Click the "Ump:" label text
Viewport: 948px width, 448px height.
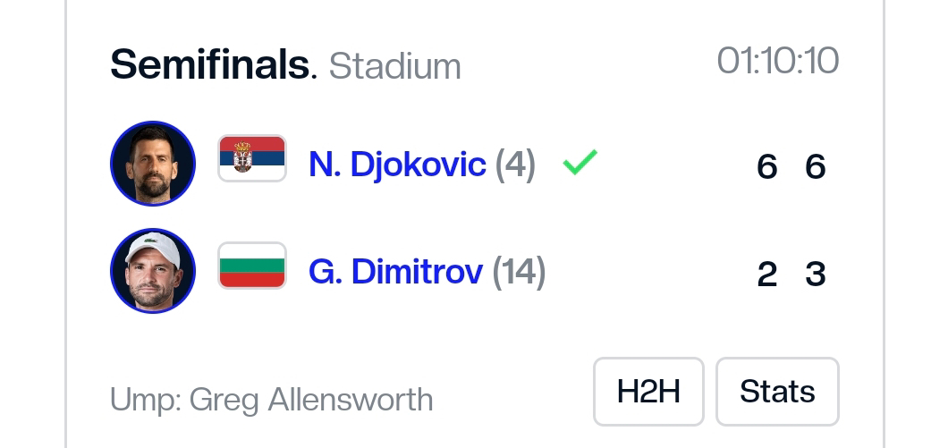[x=144, y=400]
